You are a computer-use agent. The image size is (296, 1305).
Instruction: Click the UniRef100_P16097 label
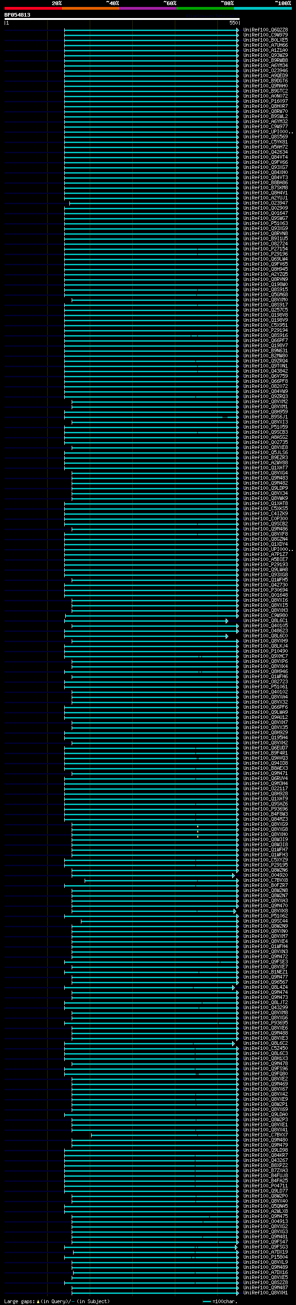point(265,101)
